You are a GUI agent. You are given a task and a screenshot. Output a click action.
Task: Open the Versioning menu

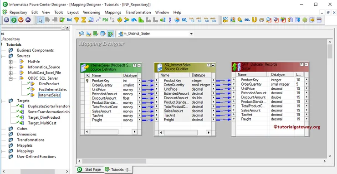[92, 12]
